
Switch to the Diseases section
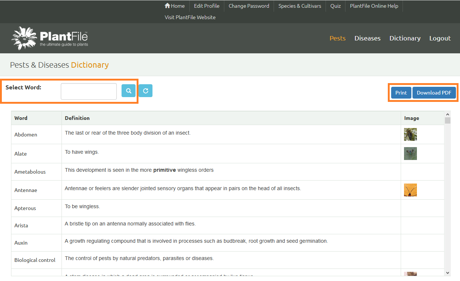[367, 38]
